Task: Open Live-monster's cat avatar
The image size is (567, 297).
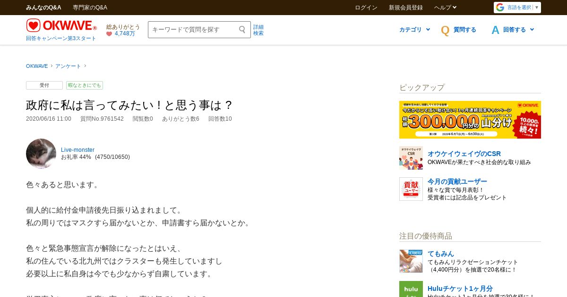Action: point(41,154)
